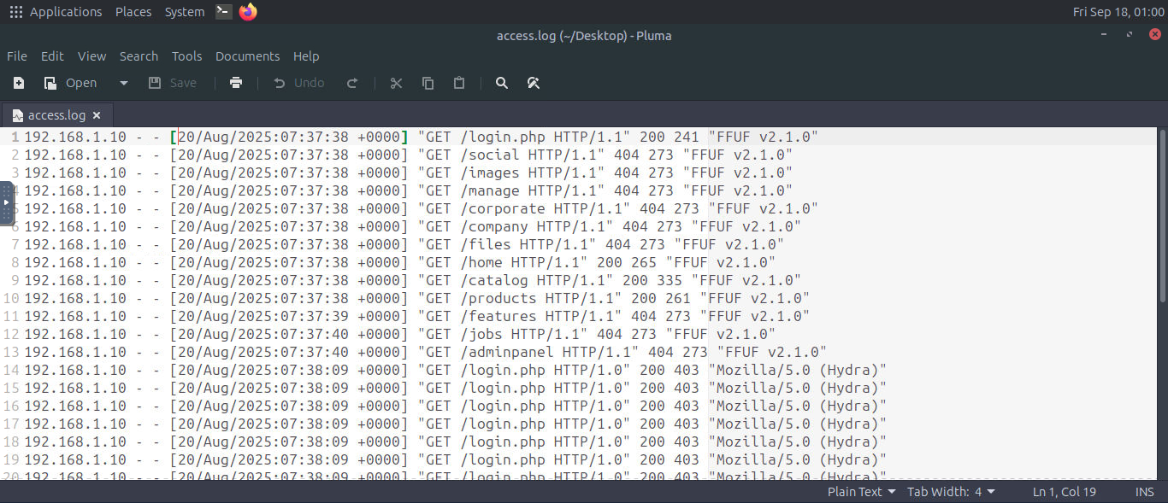Copy selection using the copy icon
This screenshot has height=503, width=1168.
click(428, 83)
